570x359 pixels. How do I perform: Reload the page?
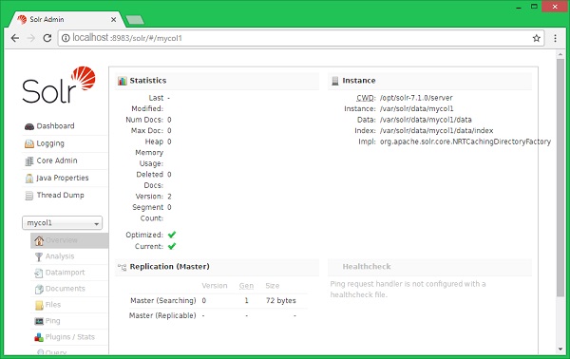click(x=47, y=38)
